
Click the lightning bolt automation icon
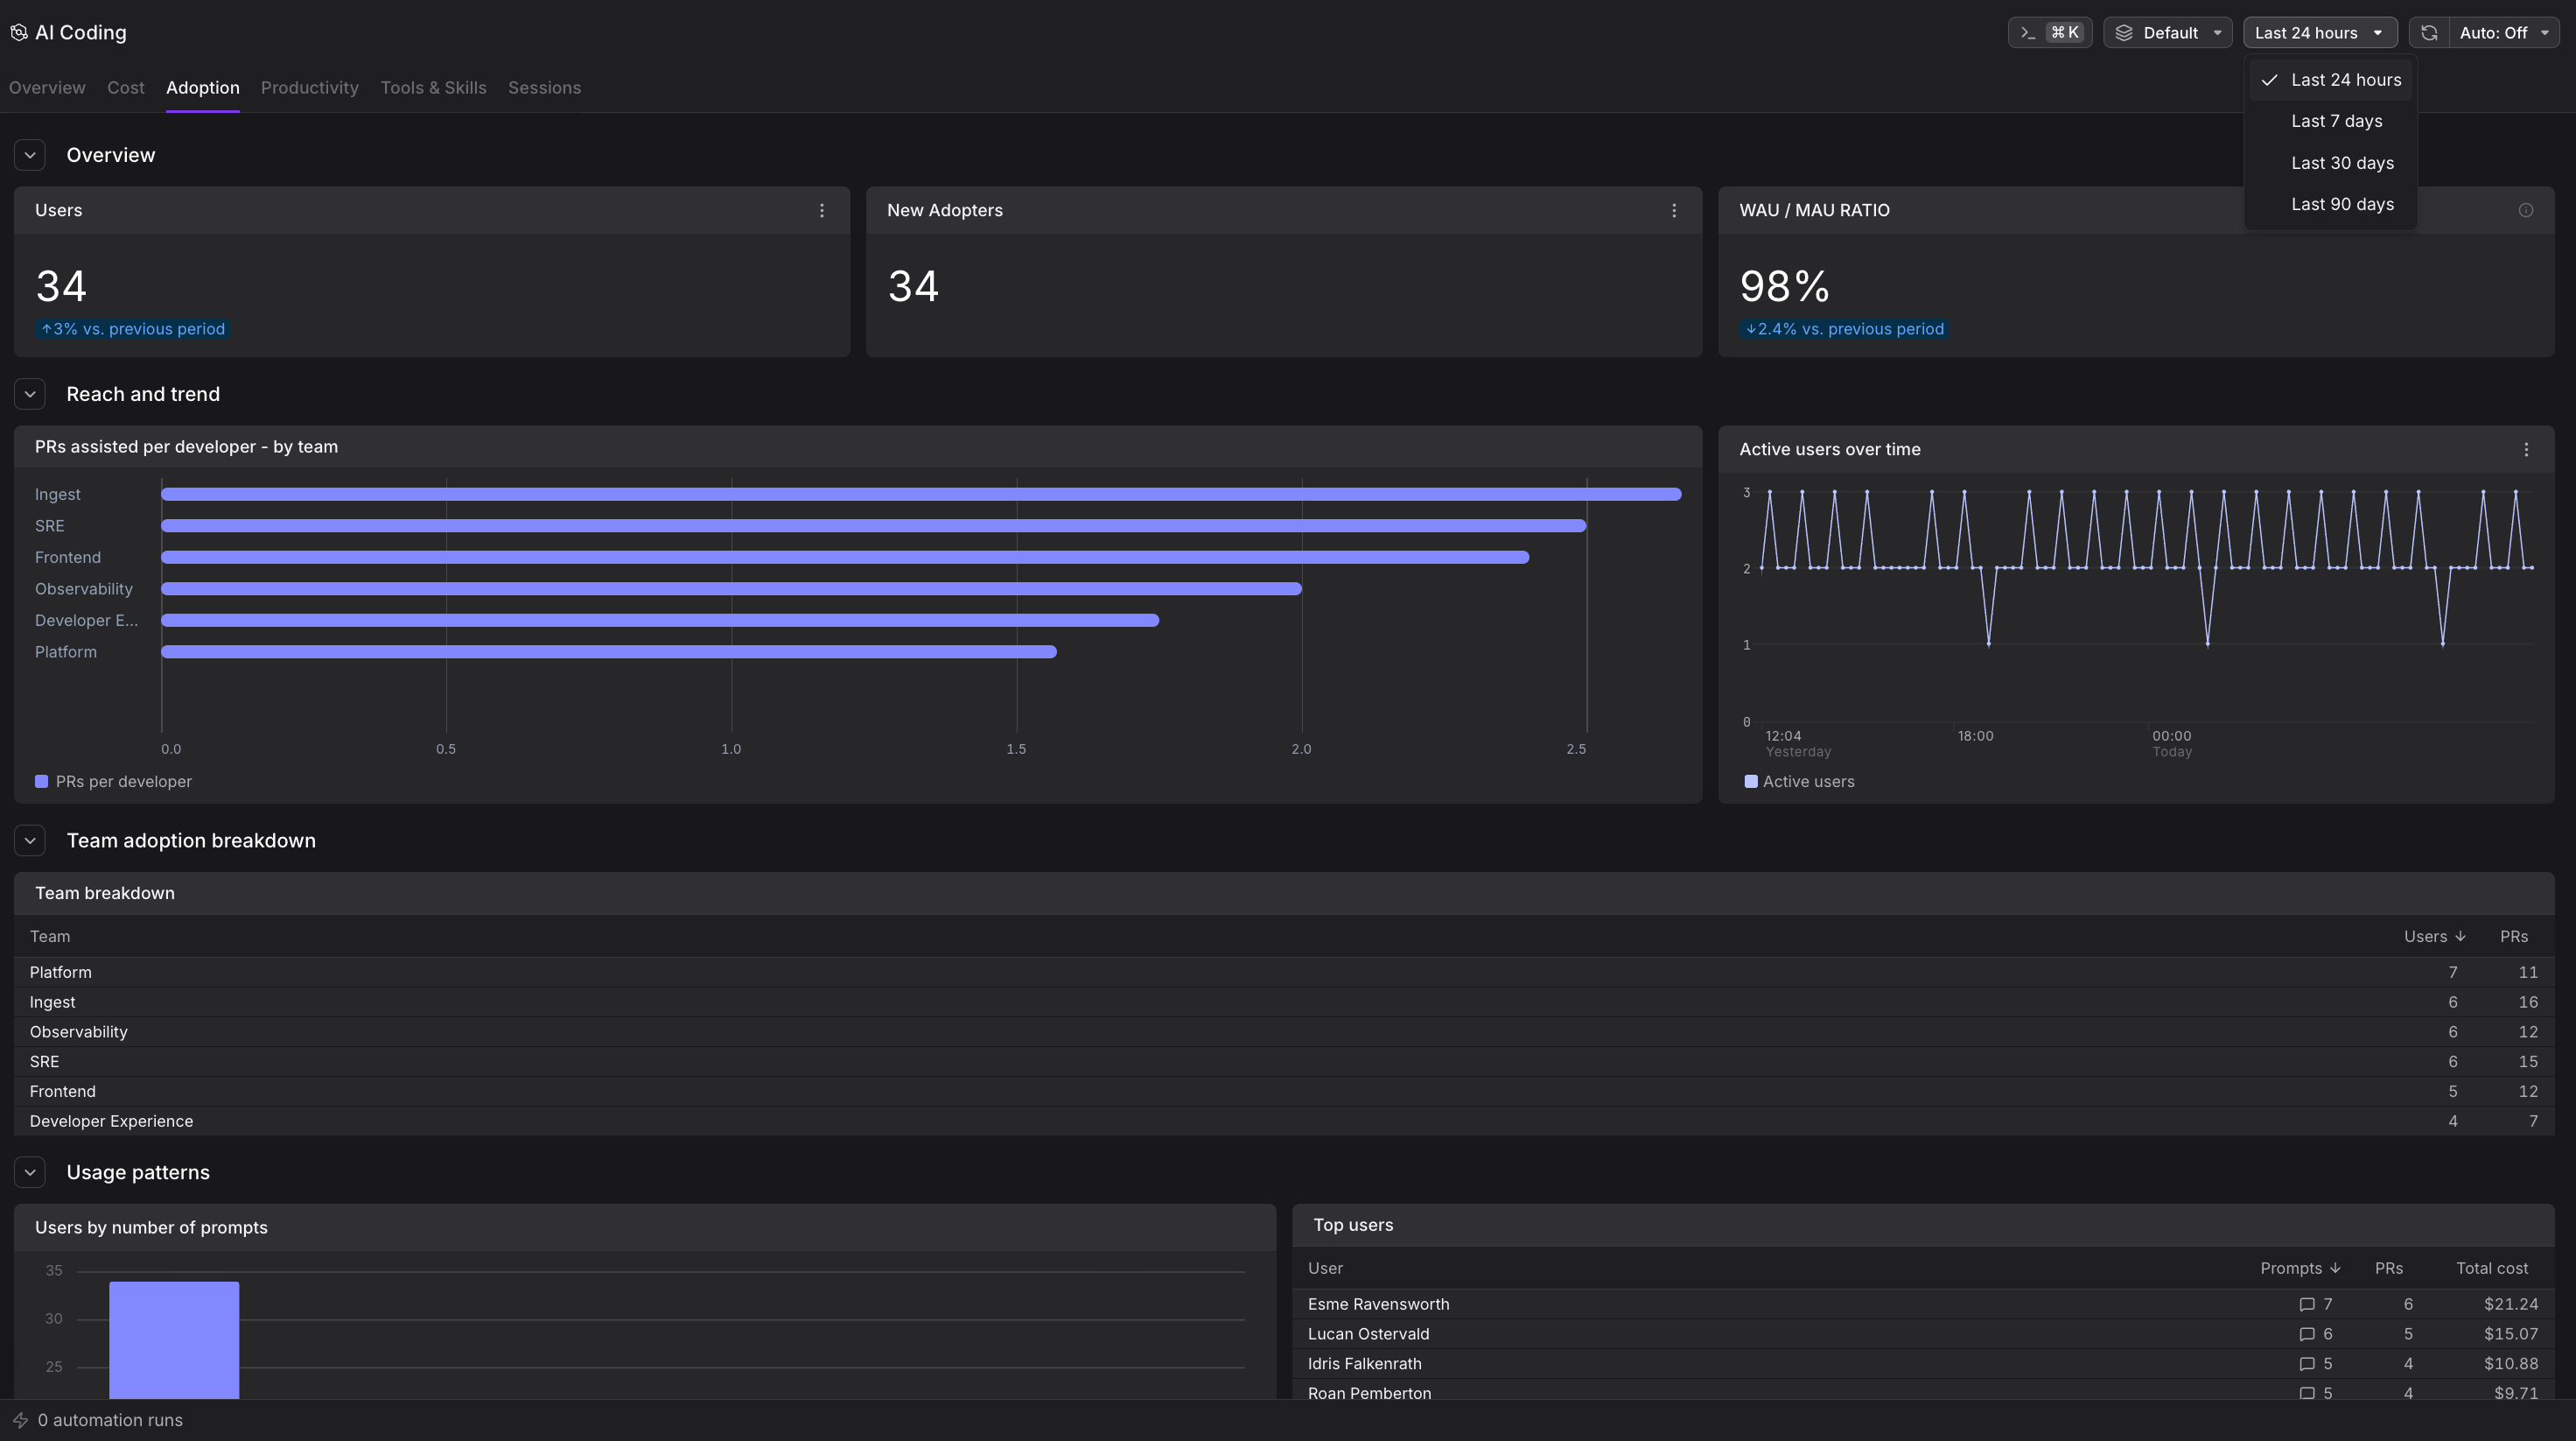[20, 1420]
